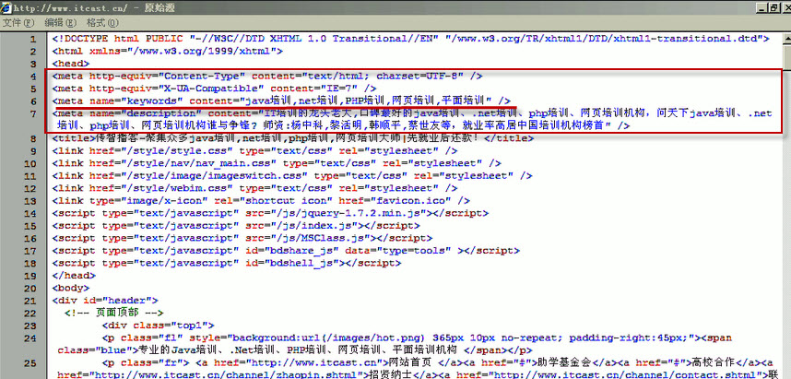Image resolution: width=791 pixels, height=379 pixels.
Task: Click the <!-- 页面顶部 --> comment line
Action: point(114,313)
